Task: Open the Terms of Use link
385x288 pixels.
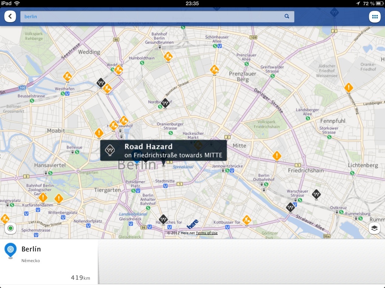Action: 206,233
